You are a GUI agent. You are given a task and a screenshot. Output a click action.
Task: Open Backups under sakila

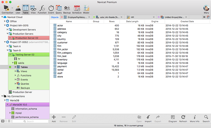(25, 88)
